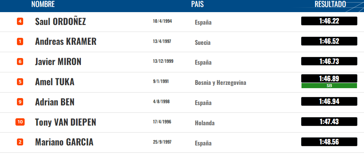Click the green SB badge under 1:46.89
Image resolution: width=364 pixels, height=155 pixels.
[329, 86]
